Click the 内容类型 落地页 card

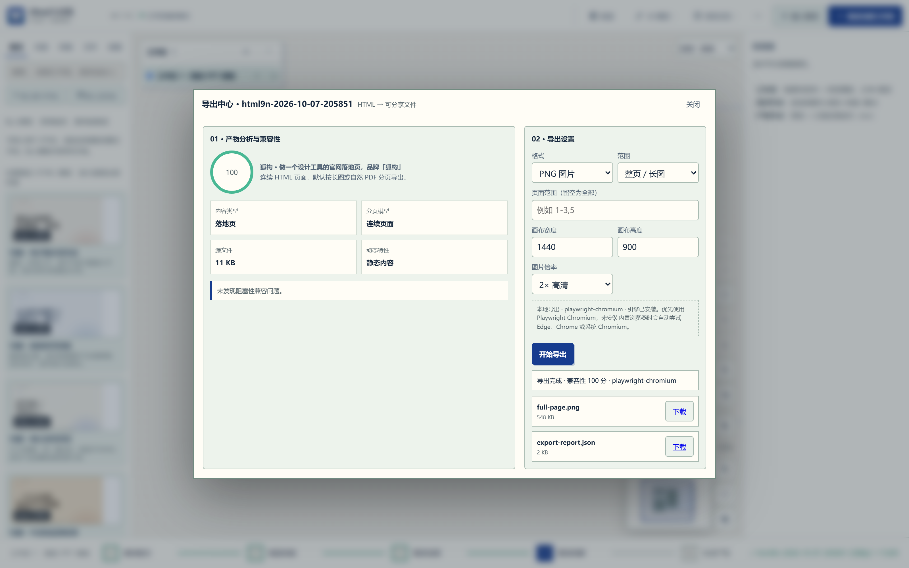[x=283, y=218]
